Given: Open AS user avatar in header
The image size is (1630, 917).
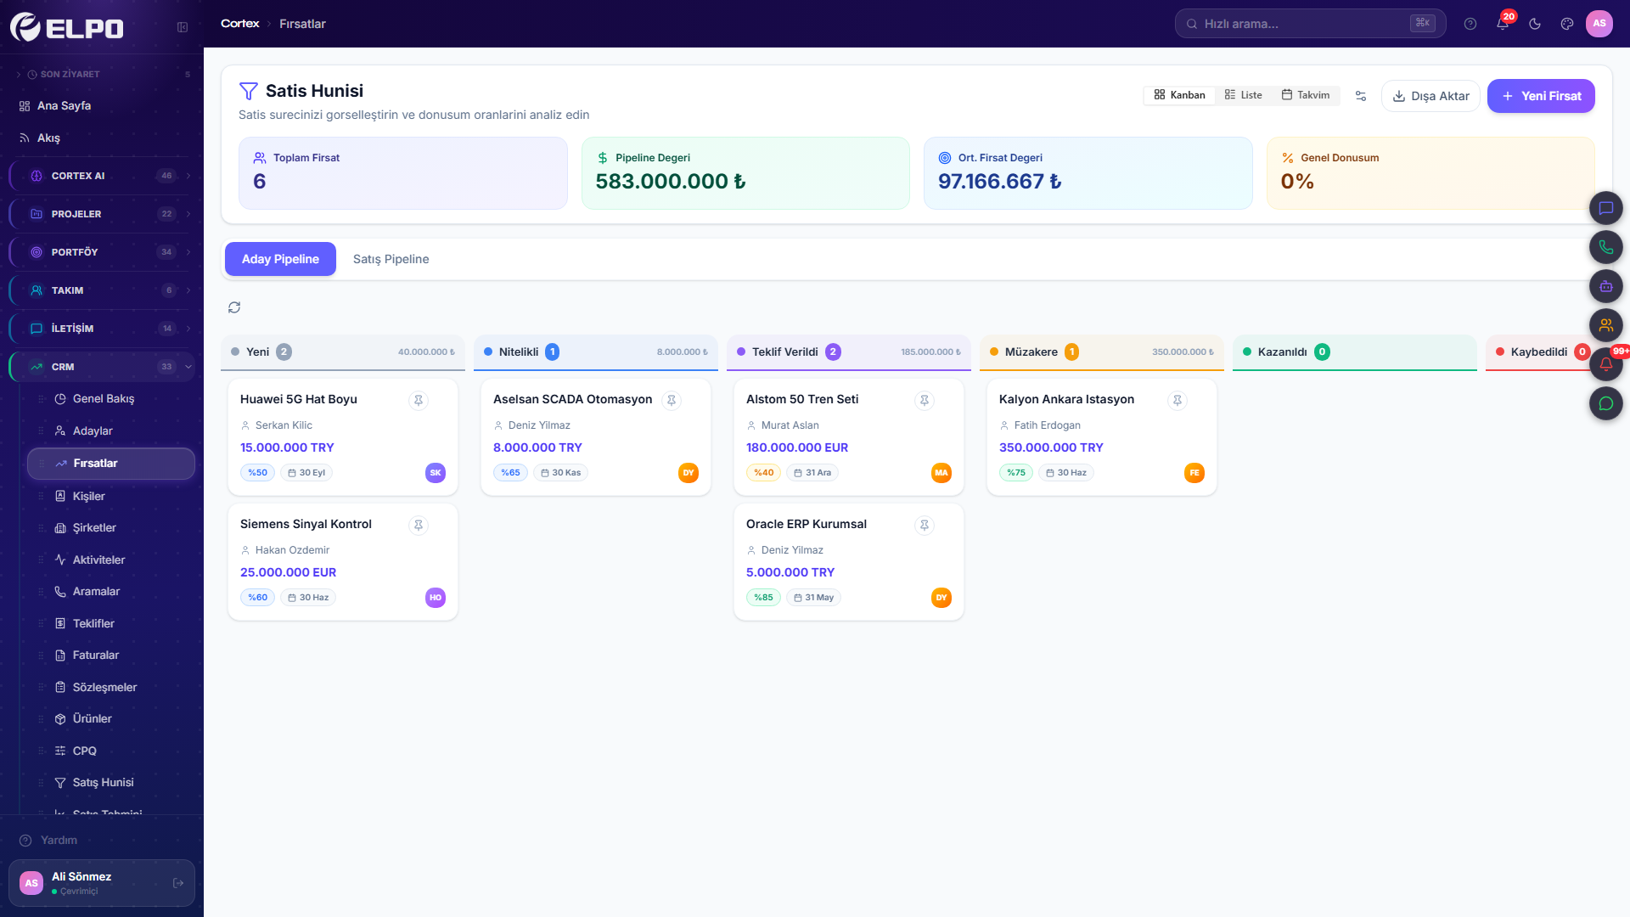Looking at the screenshot, I should [x=1599, y=24].
